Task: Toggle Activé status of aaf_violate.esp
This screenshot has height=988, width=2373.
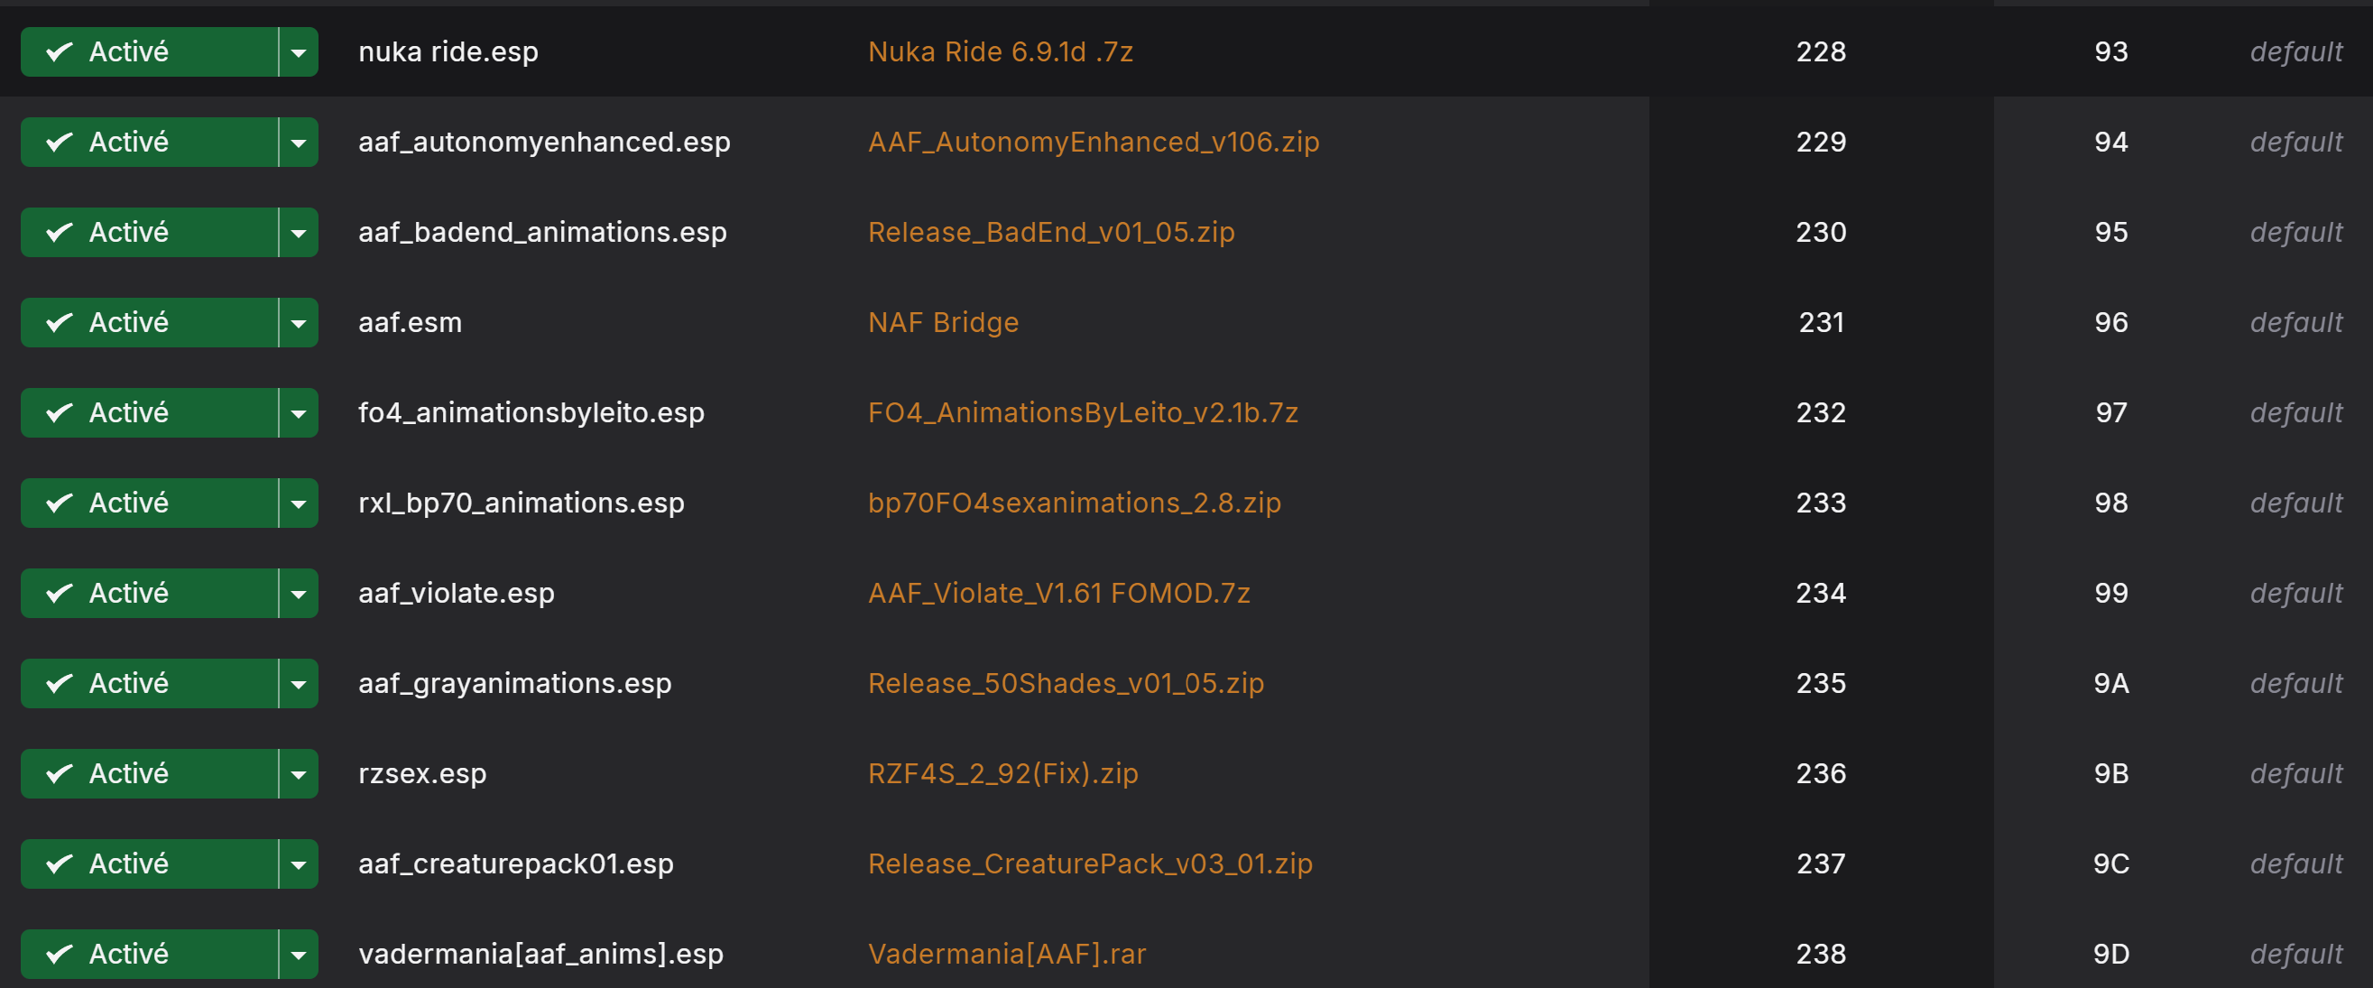Action: tap(148, 593)
